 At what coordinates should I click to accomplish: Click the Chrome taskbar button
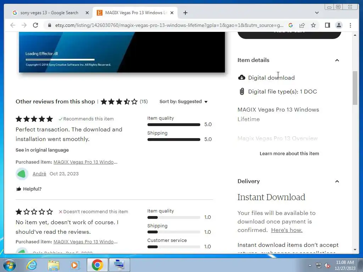coord(97,265)
